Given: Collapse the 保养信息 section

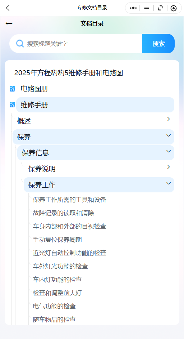Looking at the screenshot, I should (x=169, y=151).
